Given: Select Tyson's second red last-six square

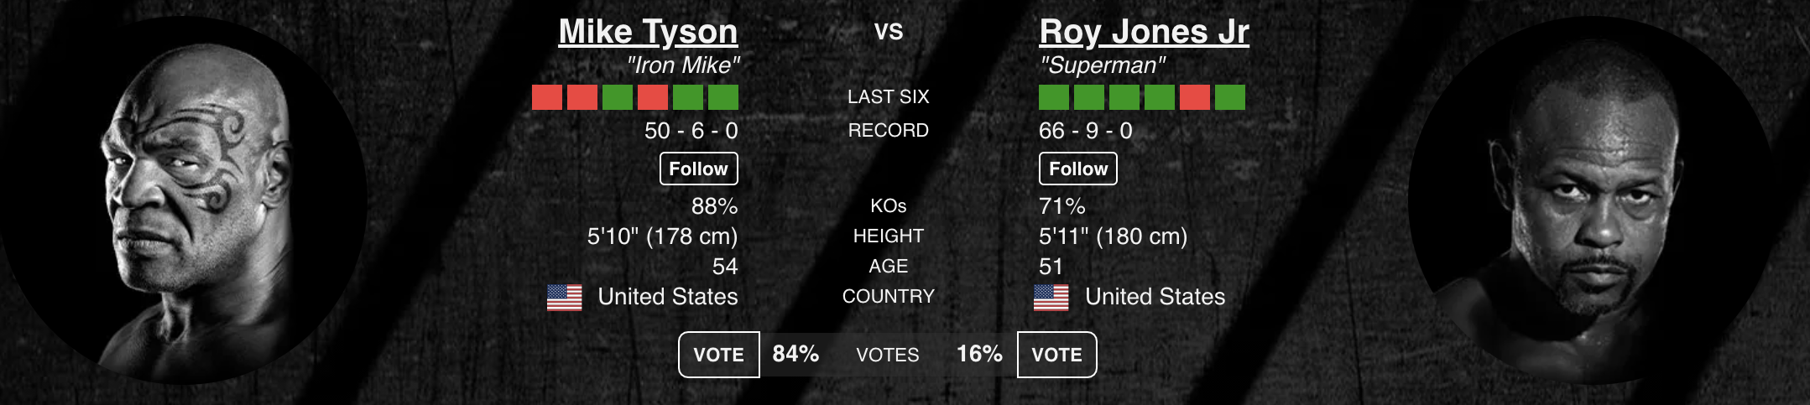Looking at the screenshot, I should tap(582, 97).
